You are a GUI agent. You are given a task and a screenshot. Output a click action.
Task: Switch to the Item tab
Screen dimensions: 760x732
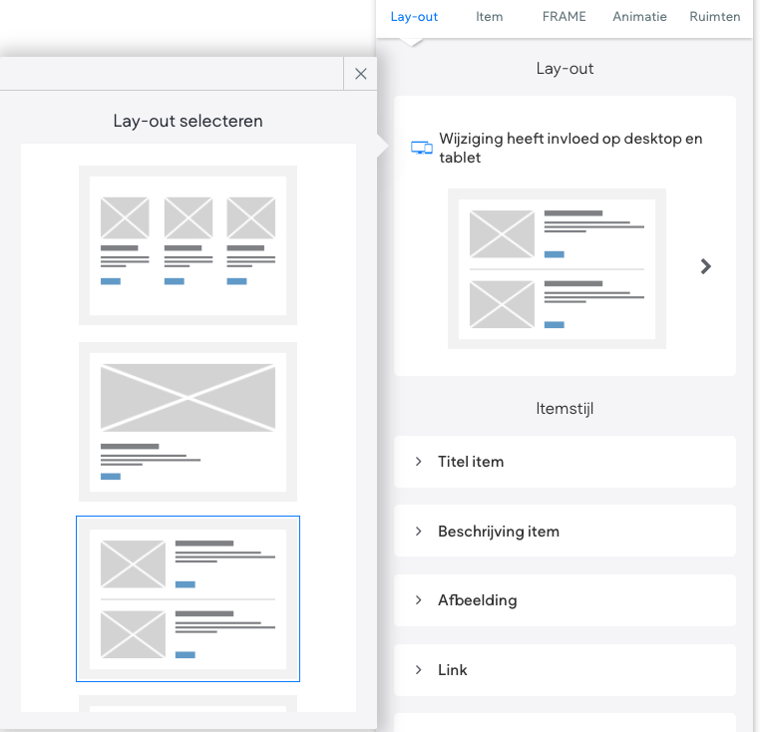pos(489,17)
